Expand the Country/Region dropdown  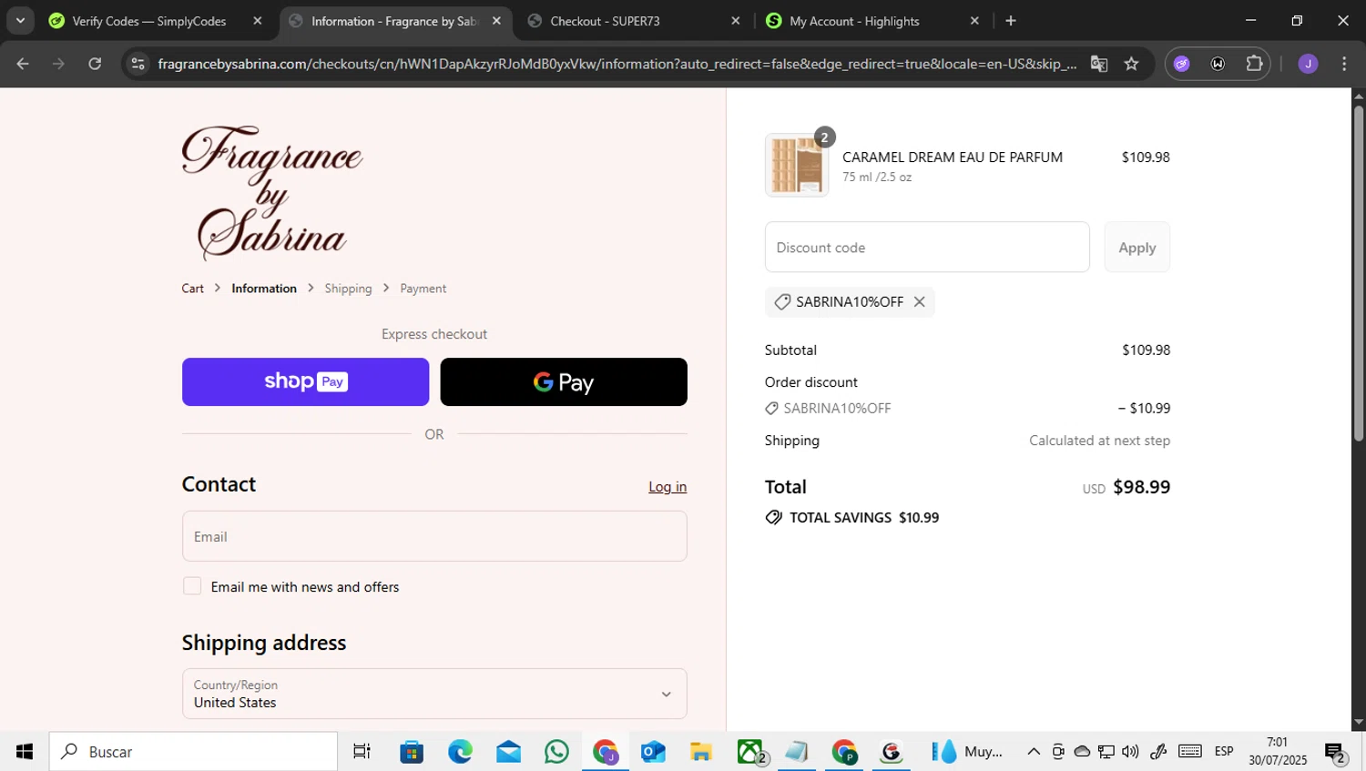click(x=434, y=694)
